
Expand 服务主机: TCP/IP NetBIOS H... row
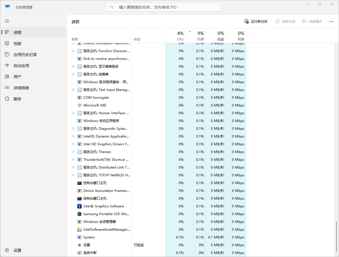73,175
